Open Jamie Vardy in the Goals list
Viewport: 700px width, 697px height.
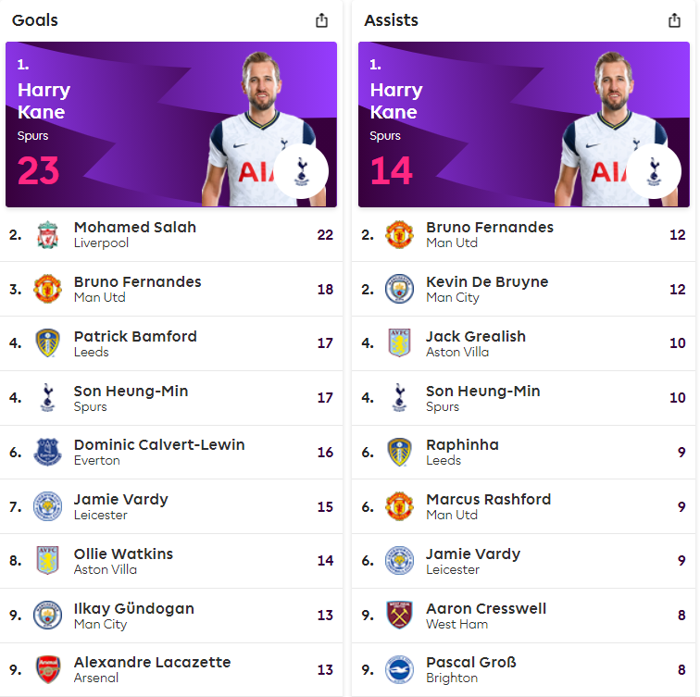(121, 499)
